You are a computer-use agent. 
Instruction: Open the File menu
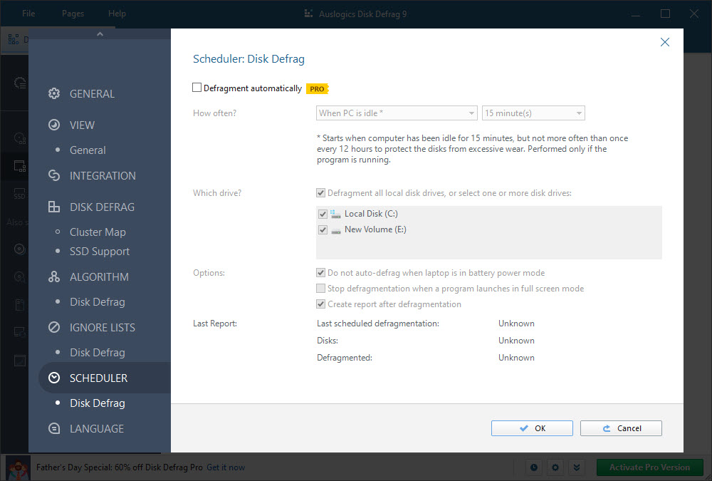pyautogui.click(x=28, y=14)
